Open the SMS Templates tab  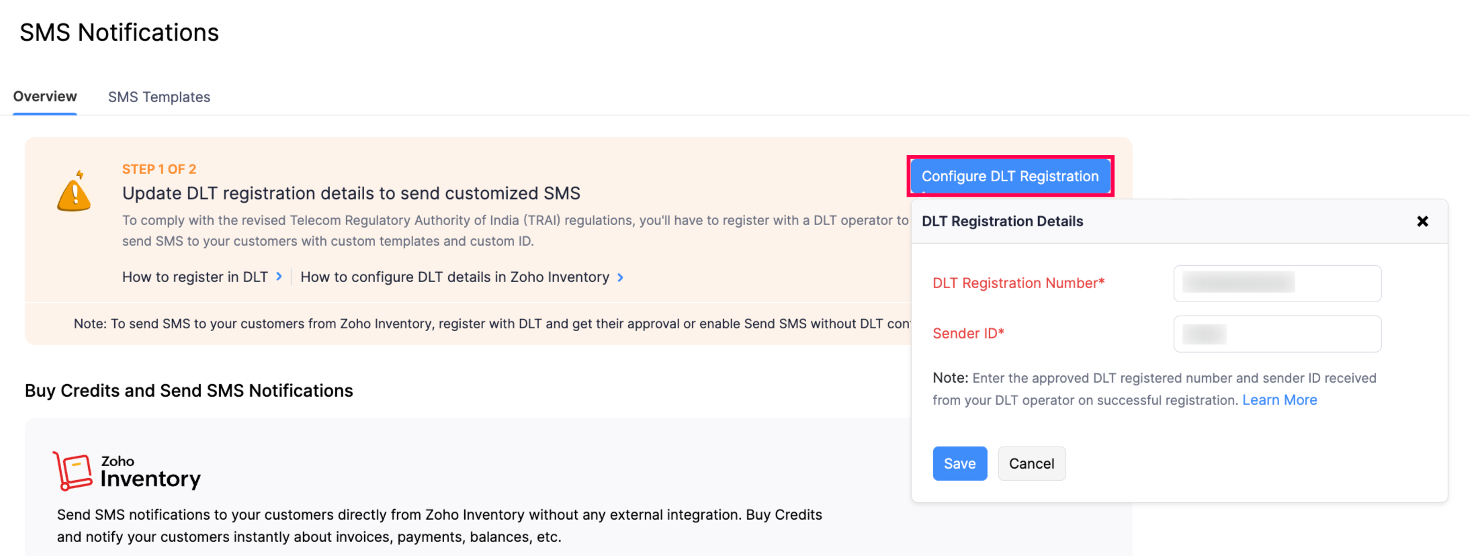click(x=159, y=97)
